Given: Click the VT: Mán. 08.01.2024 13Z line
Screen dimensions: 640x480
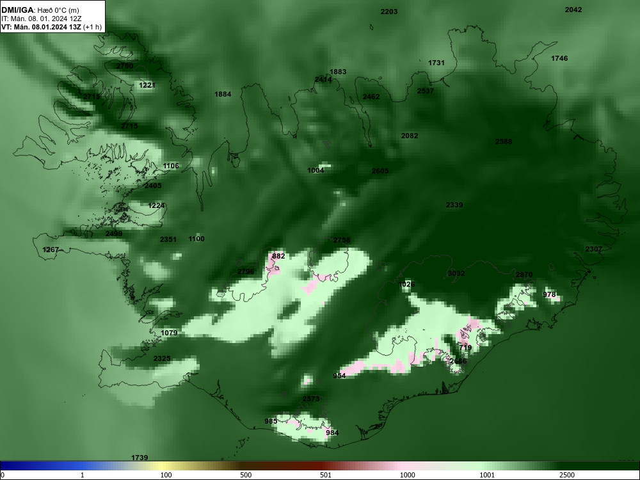Looking at the screenshot, I should (x=51, y=28).
